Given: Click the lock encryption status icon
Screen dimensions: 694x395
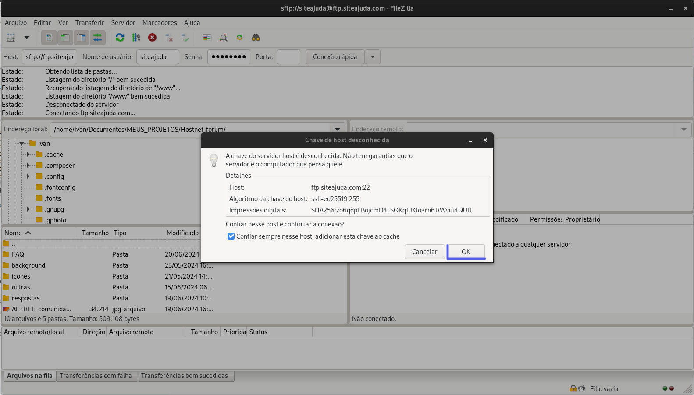Looking at the screenshot, I should click(573, 388).
